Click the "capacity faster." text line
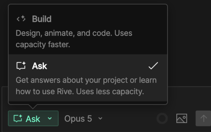The height and width of the screenshot is (132, 211). pyautogui.click(x=43, y=45)
